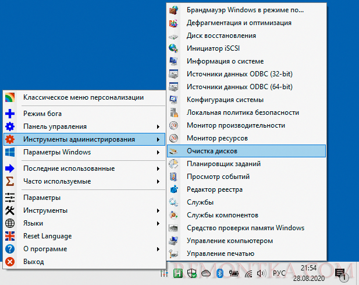Image resolution: width=359 pixels, height=285 pixels.
Task: Click the wrench icon for Инструменты
Action: pos(10,210)
